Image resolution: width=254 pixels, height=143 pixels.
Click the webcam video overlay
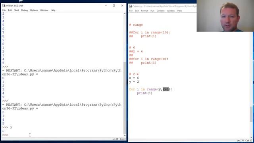pos(225,16)
